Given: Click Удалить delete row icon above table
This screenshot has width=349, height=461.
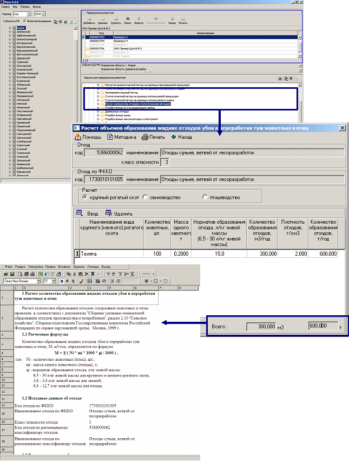Looking at the screenshot, I should click(109, 213).
